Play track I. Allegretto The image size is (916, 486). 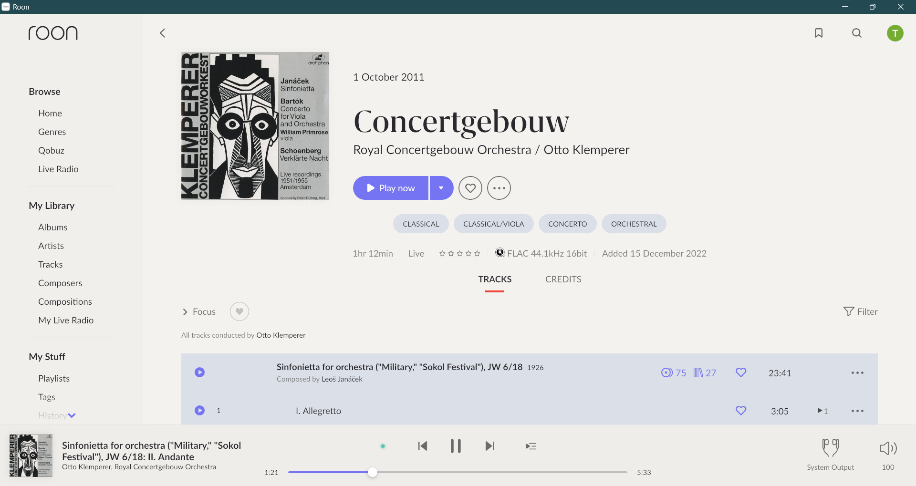[x=200, y=410]
